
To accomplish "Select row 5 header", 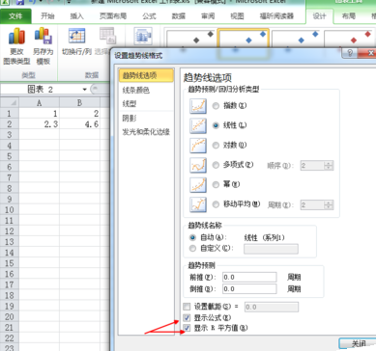I will pos(10,156).
